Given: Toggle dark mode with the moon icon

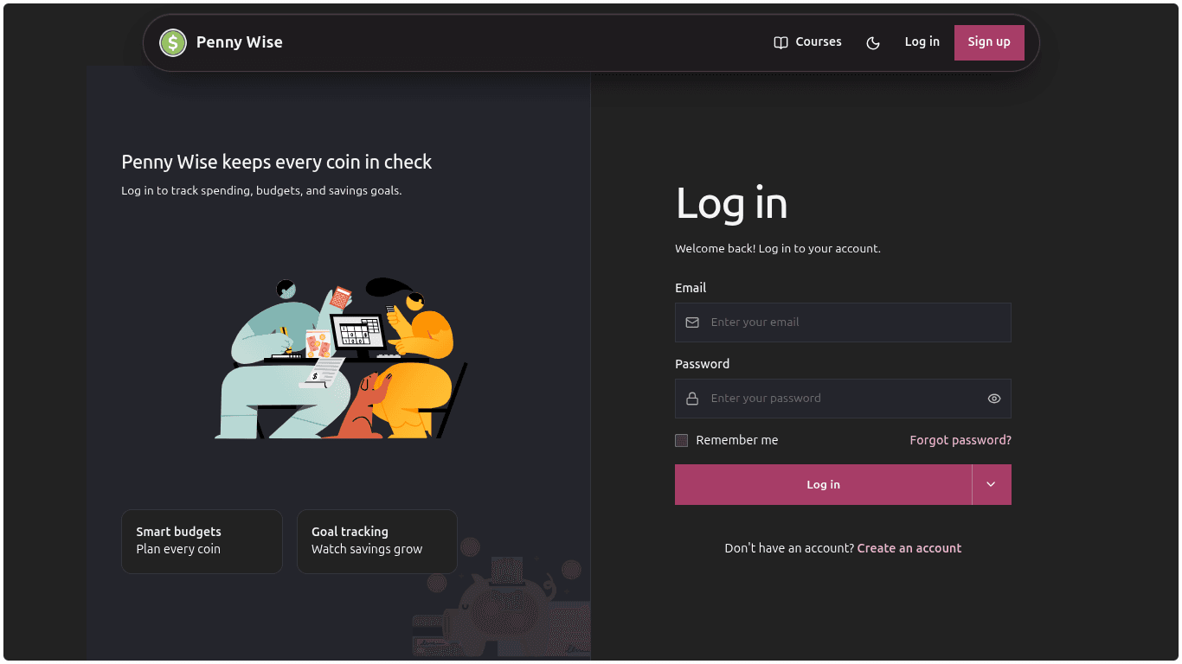Looking at the screenshot, I should coord(873,42).
